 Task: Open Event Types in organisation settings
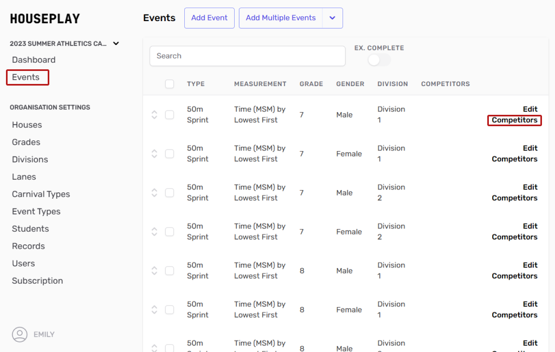pos(36,211)
